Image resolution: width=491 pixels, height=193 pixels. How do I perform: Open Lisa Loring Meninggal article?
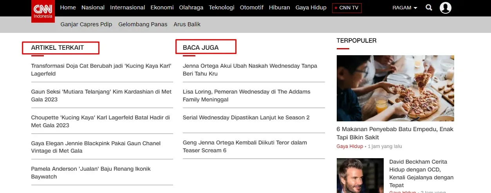pos(247,96)
